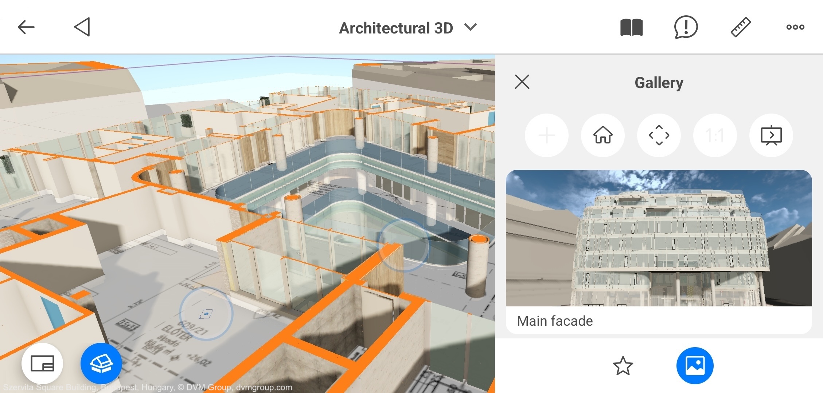Tap the back arrow icon
This screenshot has height=393, width=823.
click(x=26, y=27)
